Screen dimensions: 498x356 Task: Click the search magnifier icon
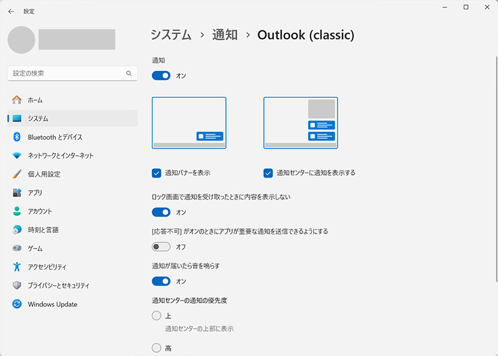pyautogui.click(x=129, y=73)
